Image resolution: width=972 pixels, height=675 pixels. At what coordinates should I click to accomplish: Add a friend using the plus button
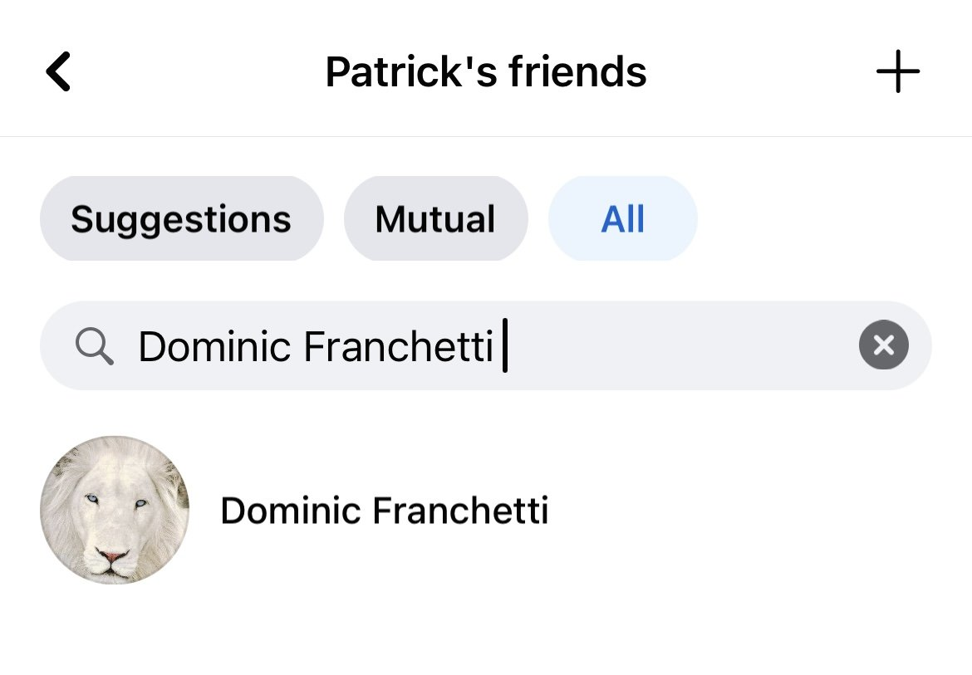[897, 72]
